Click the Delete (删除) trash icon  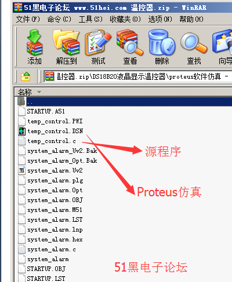[162, 47]
